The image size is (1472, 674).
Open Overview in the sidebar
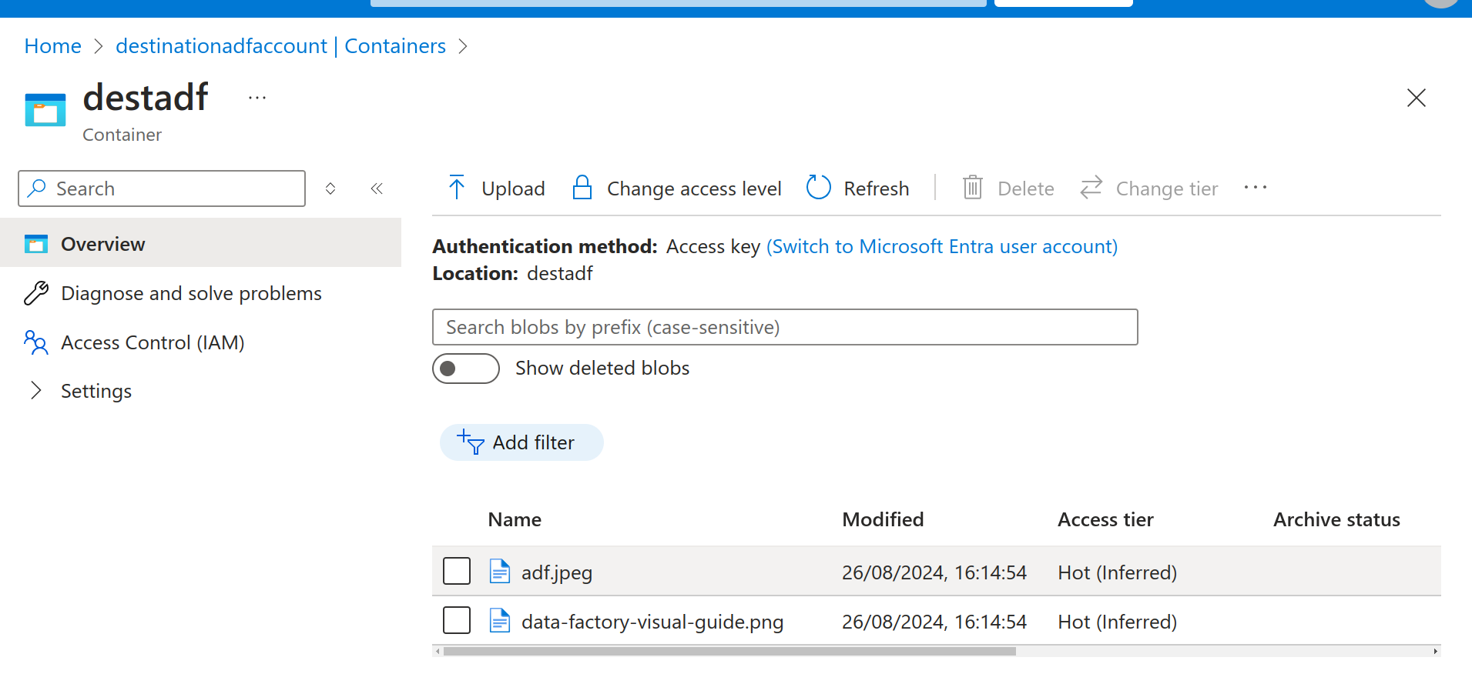200,244
